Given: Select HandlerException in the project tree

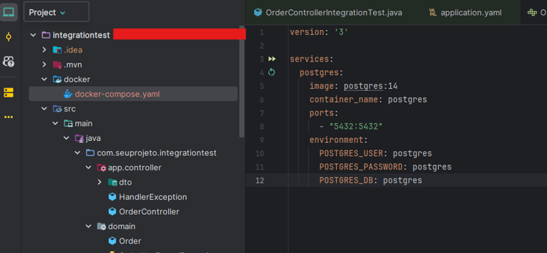Looking at the screenshot, I should coord(152,197).
